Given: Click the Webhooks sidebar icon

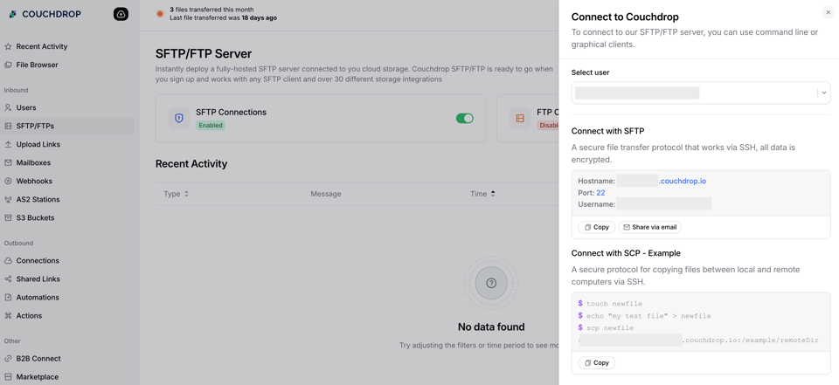Looking at the screenshot, I should [x=8, y=182].
